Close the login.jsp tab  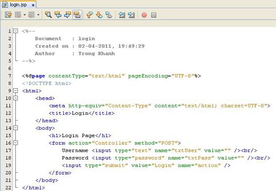tap(33, 5)
